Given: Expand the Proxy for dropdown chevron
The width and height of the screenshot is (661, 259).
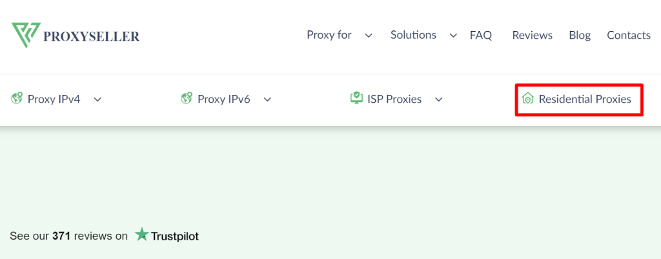Looking at the screenshot, I should pos(369,36).
